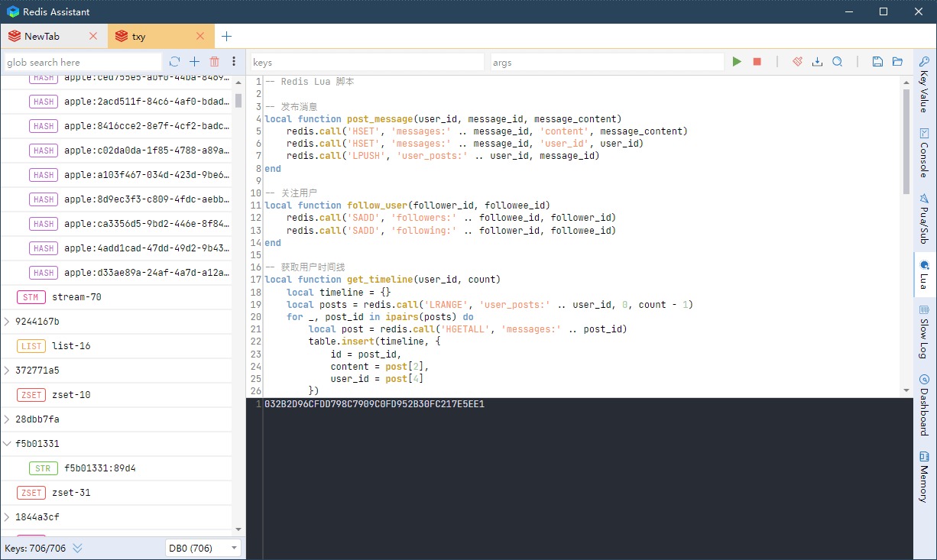Open the DB0 database dropdown

point(202,548)
